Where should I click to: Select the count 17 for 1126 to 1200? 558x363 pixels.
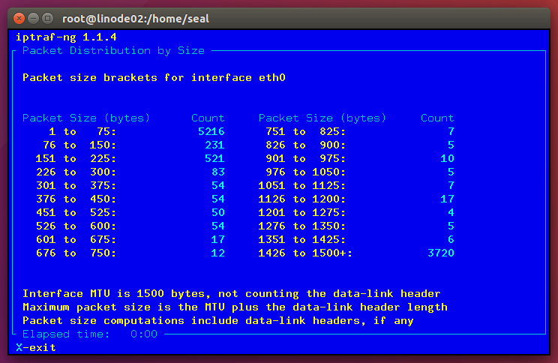pyautogui.click(x=447, y=199)
